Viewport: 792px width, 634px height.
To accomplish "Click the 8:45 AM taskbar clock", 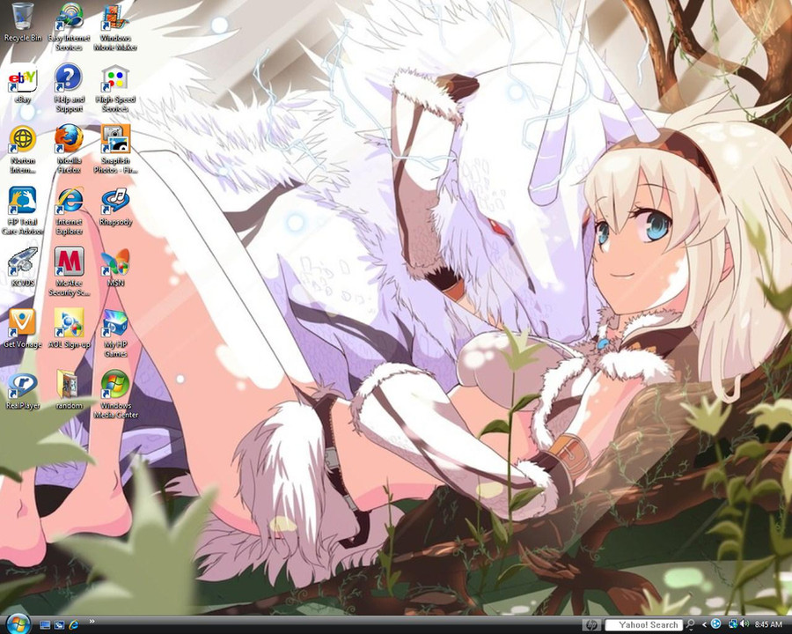I will click(768, 625).
